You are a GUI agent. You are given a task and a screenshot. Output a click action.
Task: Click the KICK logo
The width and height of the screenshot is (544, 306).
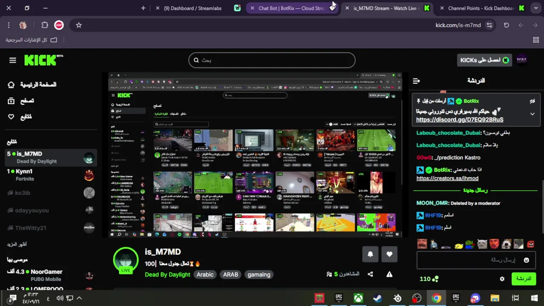(43, 60)
